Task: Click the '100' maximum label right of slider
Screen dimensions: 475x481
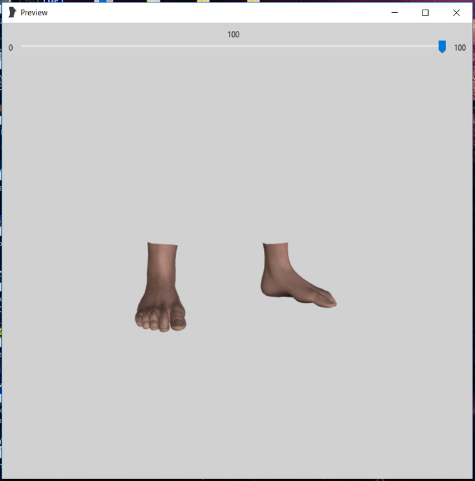Action: point(460,48)
